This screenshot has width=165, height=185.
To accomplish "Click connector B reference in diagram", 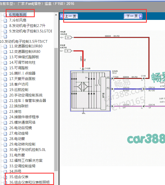I will click(x=68, y=51).
